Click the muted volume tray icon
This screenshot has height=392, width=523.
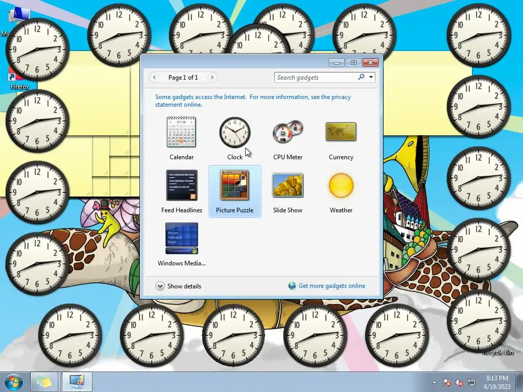[459, 382]
